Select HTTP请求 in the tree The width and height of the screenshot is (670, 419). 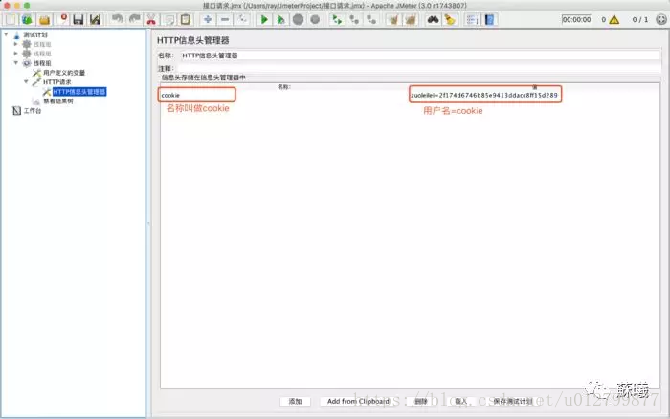56,82
